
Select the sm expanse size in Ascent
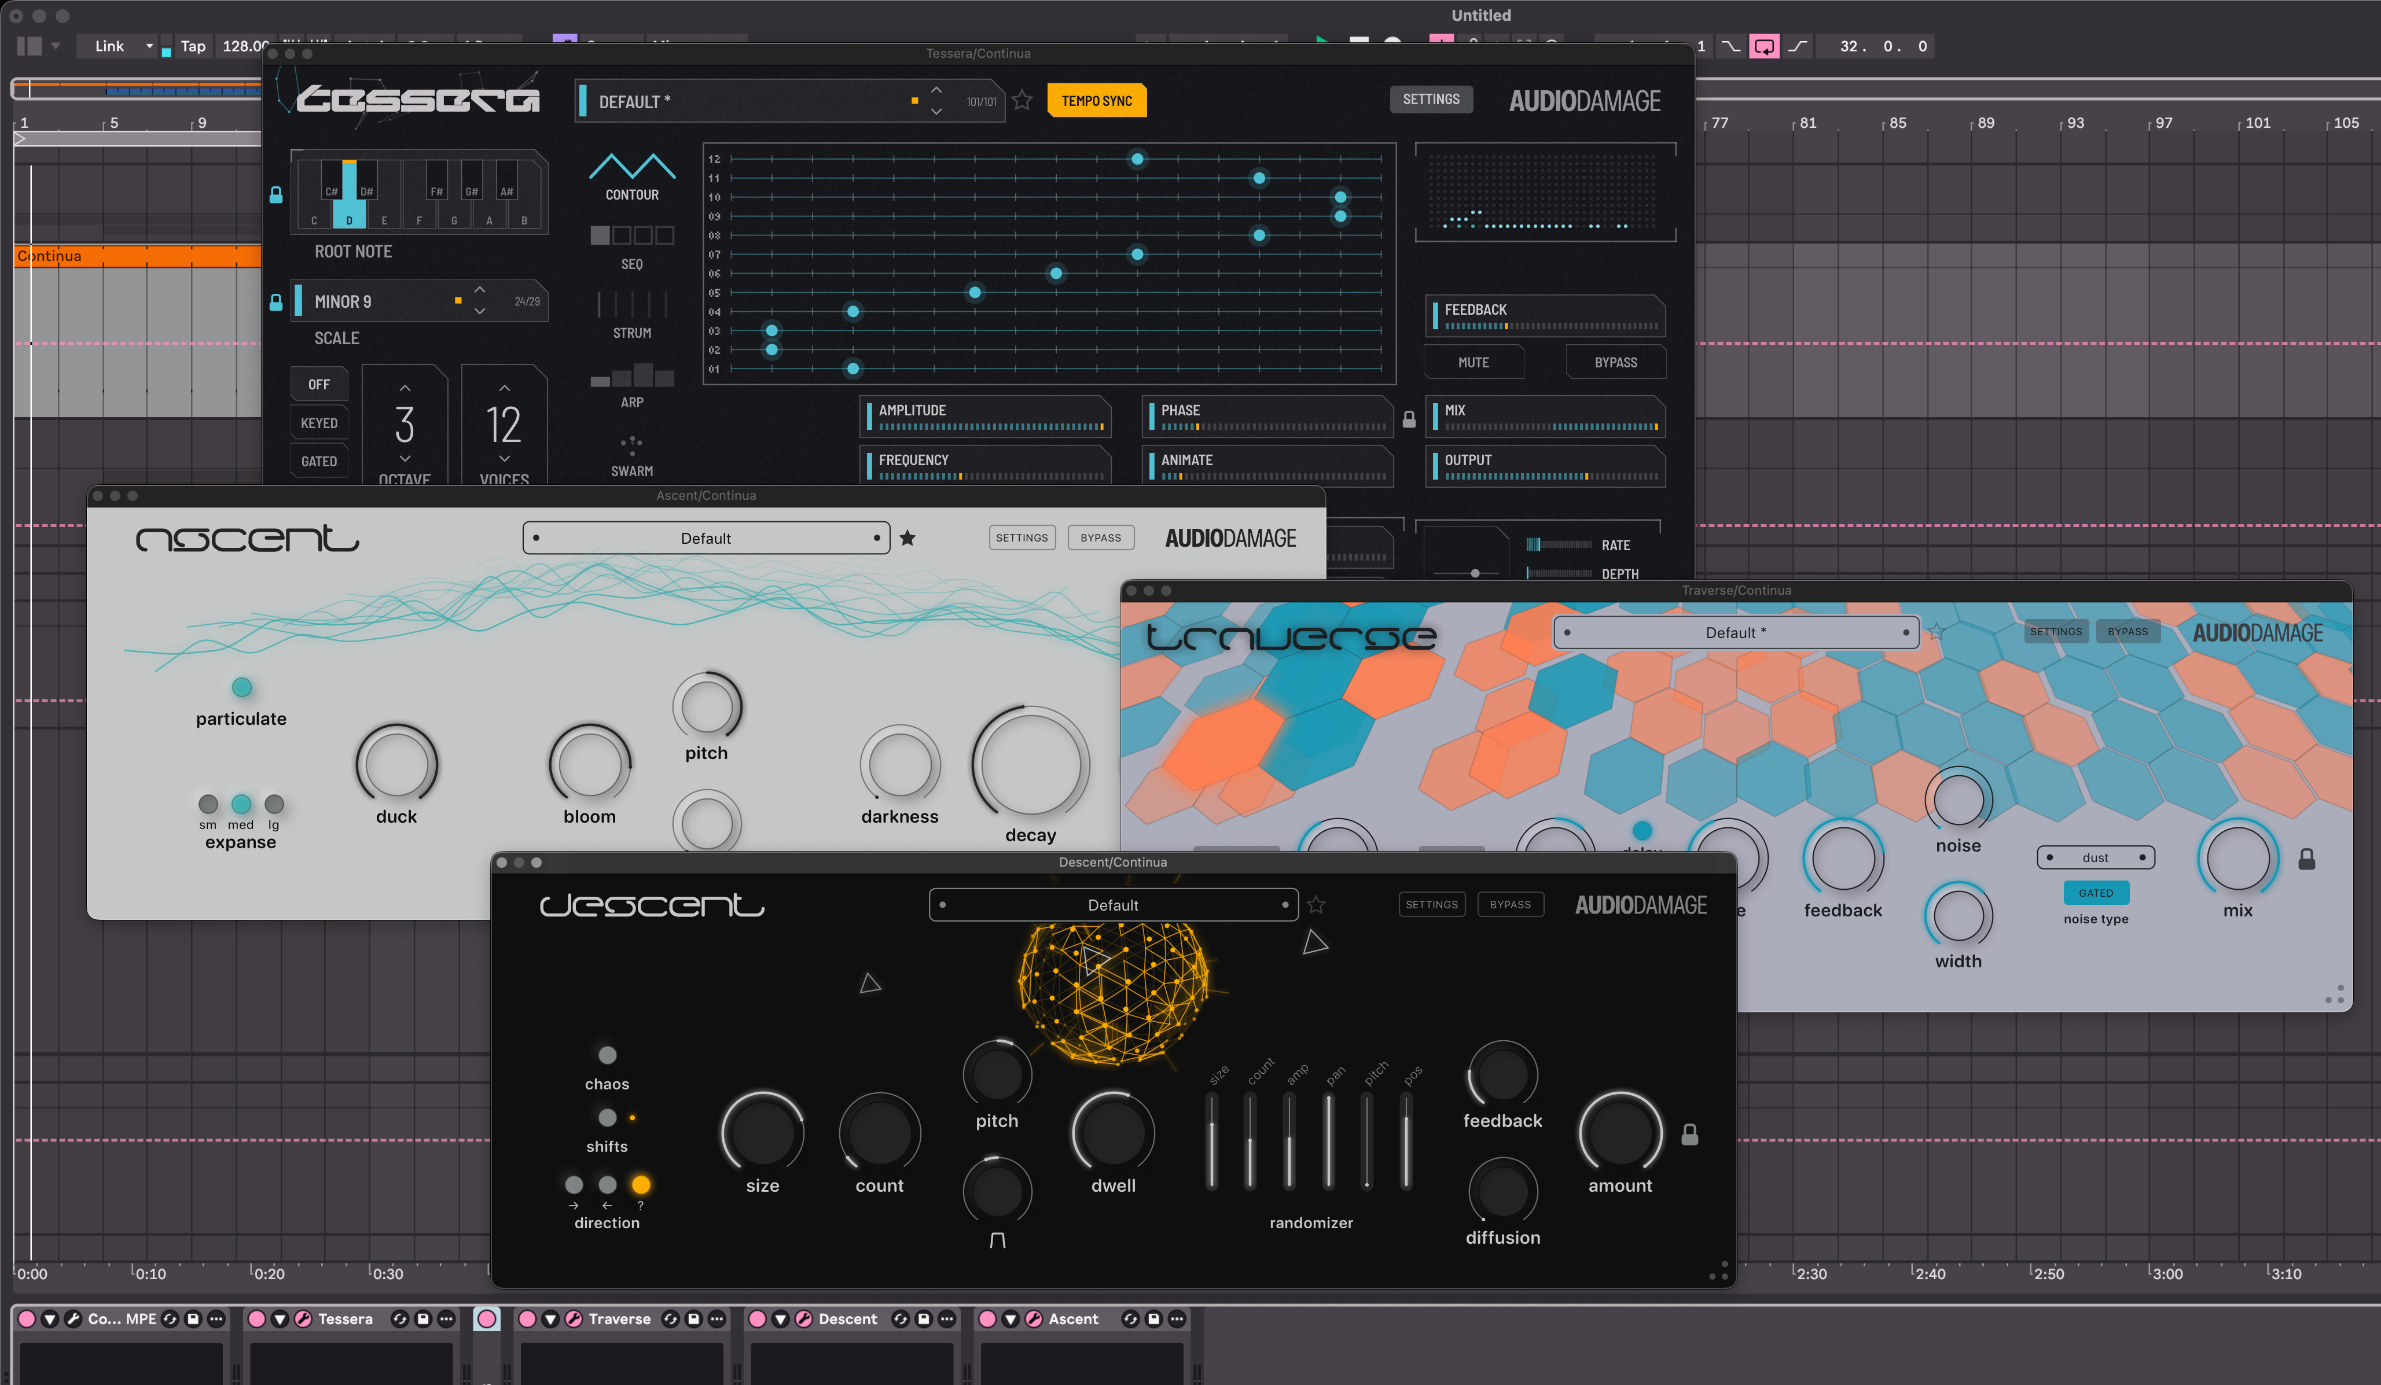click(208, 804)
